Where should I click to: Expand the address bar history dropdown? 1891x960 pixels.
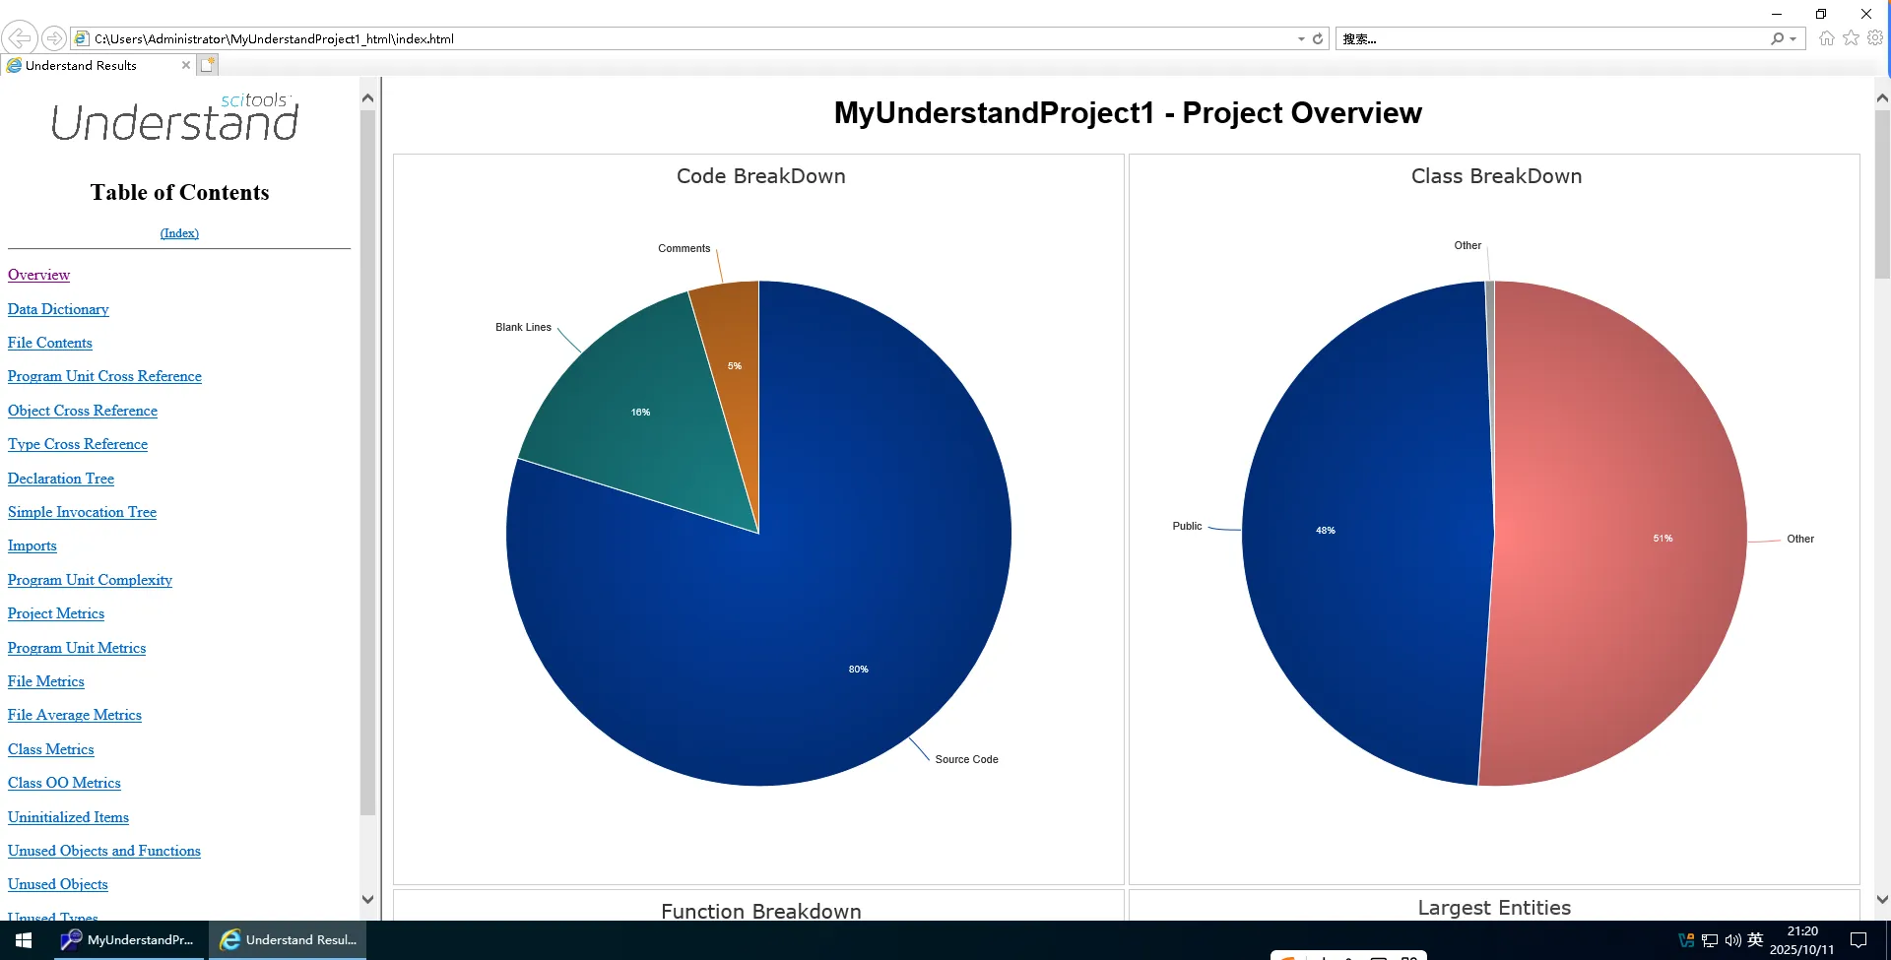point(1301,38)
